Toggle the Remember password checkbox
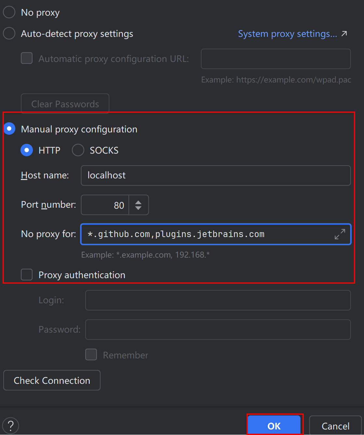 [91, 354]
